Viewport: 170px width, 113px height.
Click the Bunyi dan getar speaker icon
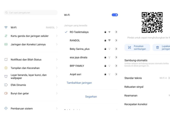pyautogui.click(x=6, y=93)
